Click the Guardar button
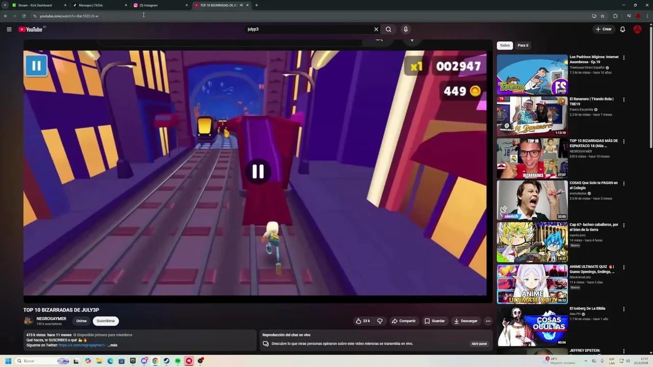 (435, 321)
